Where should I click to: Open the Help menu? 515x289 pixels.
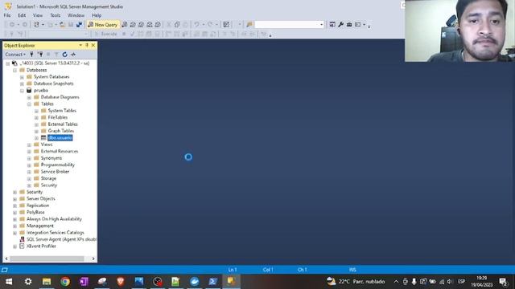tap(97, 15)
